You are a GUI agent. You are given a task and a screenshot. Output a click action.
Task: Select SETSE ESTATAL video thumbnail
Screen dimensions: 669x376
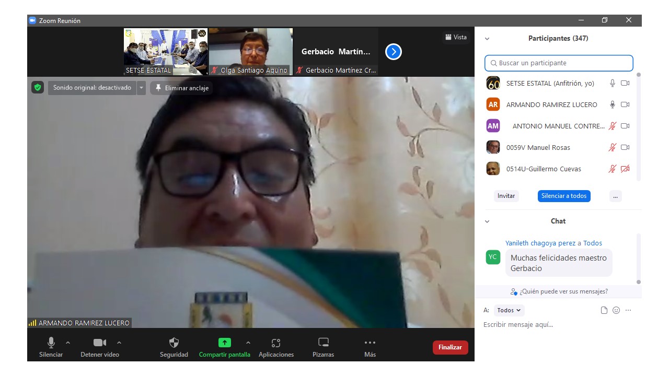coord(166,52)
